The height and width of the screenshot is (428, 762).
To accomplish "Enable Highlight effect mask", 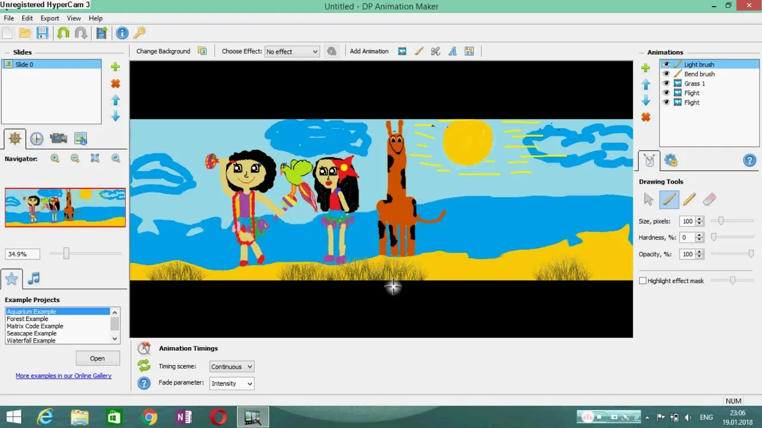I will (642, 281).
